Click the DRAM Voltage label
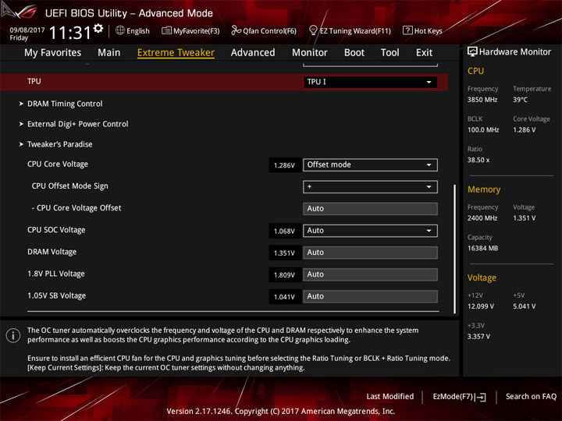Image resolution: width=562 pixels, height=421 pixels. pyautogui.click(x=52, y=252)
